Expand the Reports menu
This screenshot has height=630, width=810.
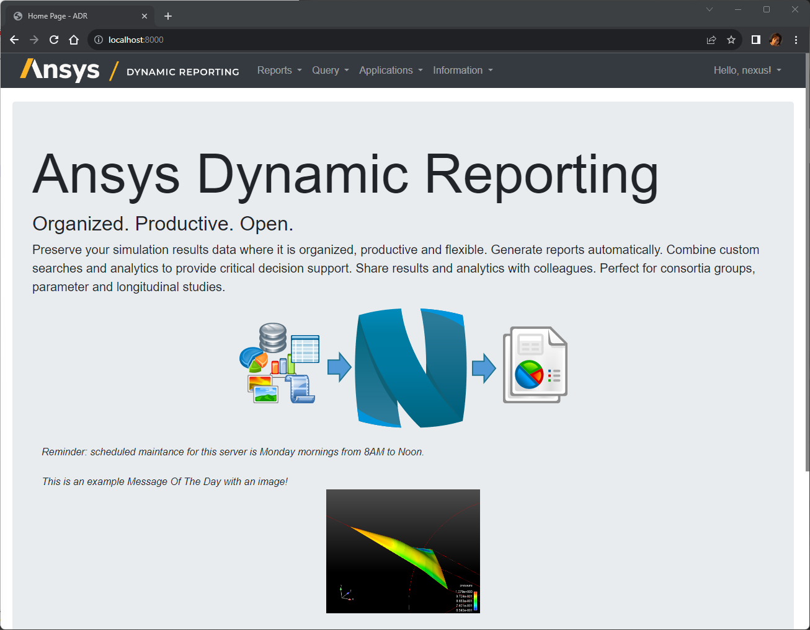coord(280,70)
